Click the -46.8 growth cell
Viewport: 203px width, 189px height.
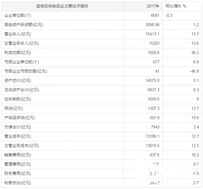pyautogui.click(x=194, y=71)
